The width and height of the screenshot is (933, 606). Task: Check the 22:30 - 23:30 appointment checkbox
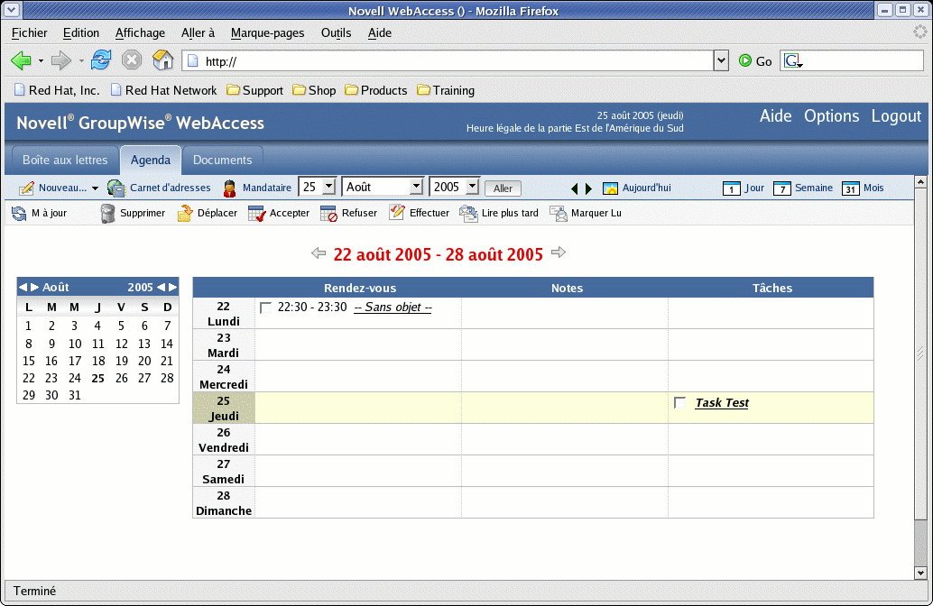click(x=265, y=308)
